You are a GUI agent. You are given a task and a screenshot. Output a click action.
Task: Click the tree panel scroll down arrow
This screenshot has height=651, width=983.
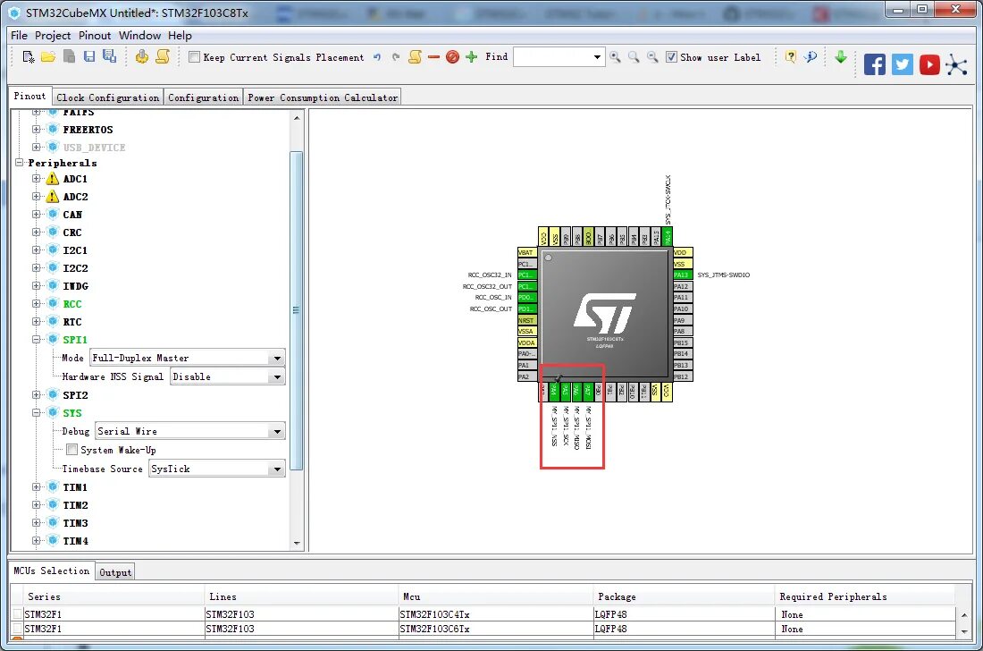pyautogui.click(x=297, y=543)
